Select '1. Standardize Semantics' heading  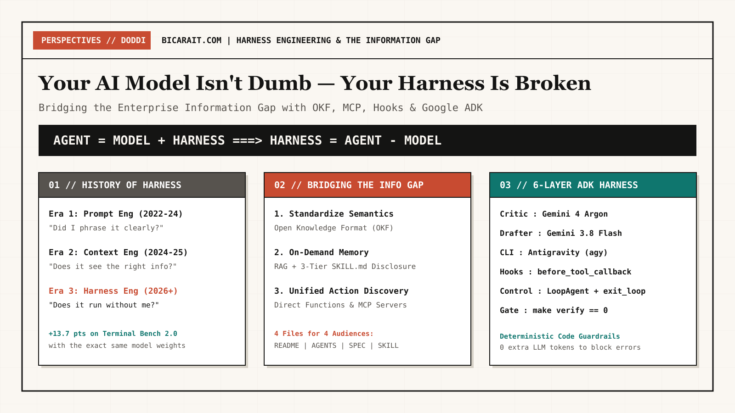pyautogui.click(x=334, y=214)
